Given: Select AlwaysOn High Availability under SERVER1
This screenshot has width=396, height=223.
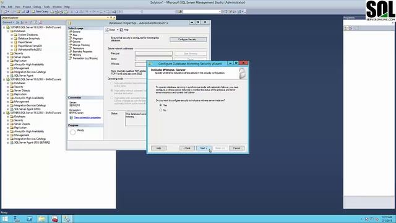Looking at the screenshot, I should coord(29,64).
